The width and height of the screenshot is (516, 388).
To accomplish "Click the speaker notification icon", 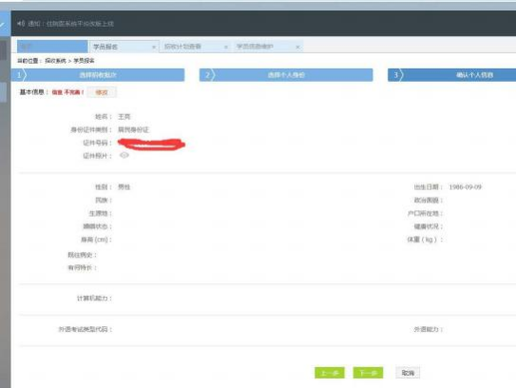I will (21, 24).
